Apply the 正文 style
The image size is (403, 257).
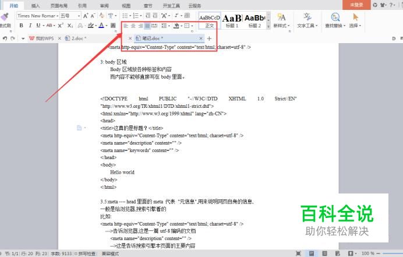[x=210, y=21]
